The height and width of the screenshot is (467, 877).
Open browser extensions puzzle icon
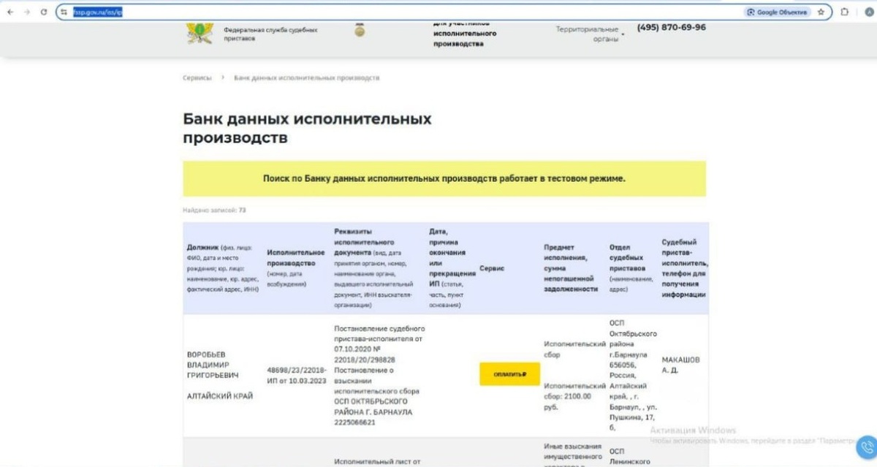coord(845,12)
